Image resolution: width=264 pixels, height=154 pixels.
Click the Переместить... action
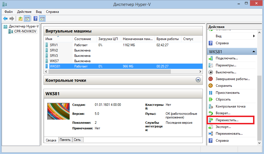tap(227, 120)
